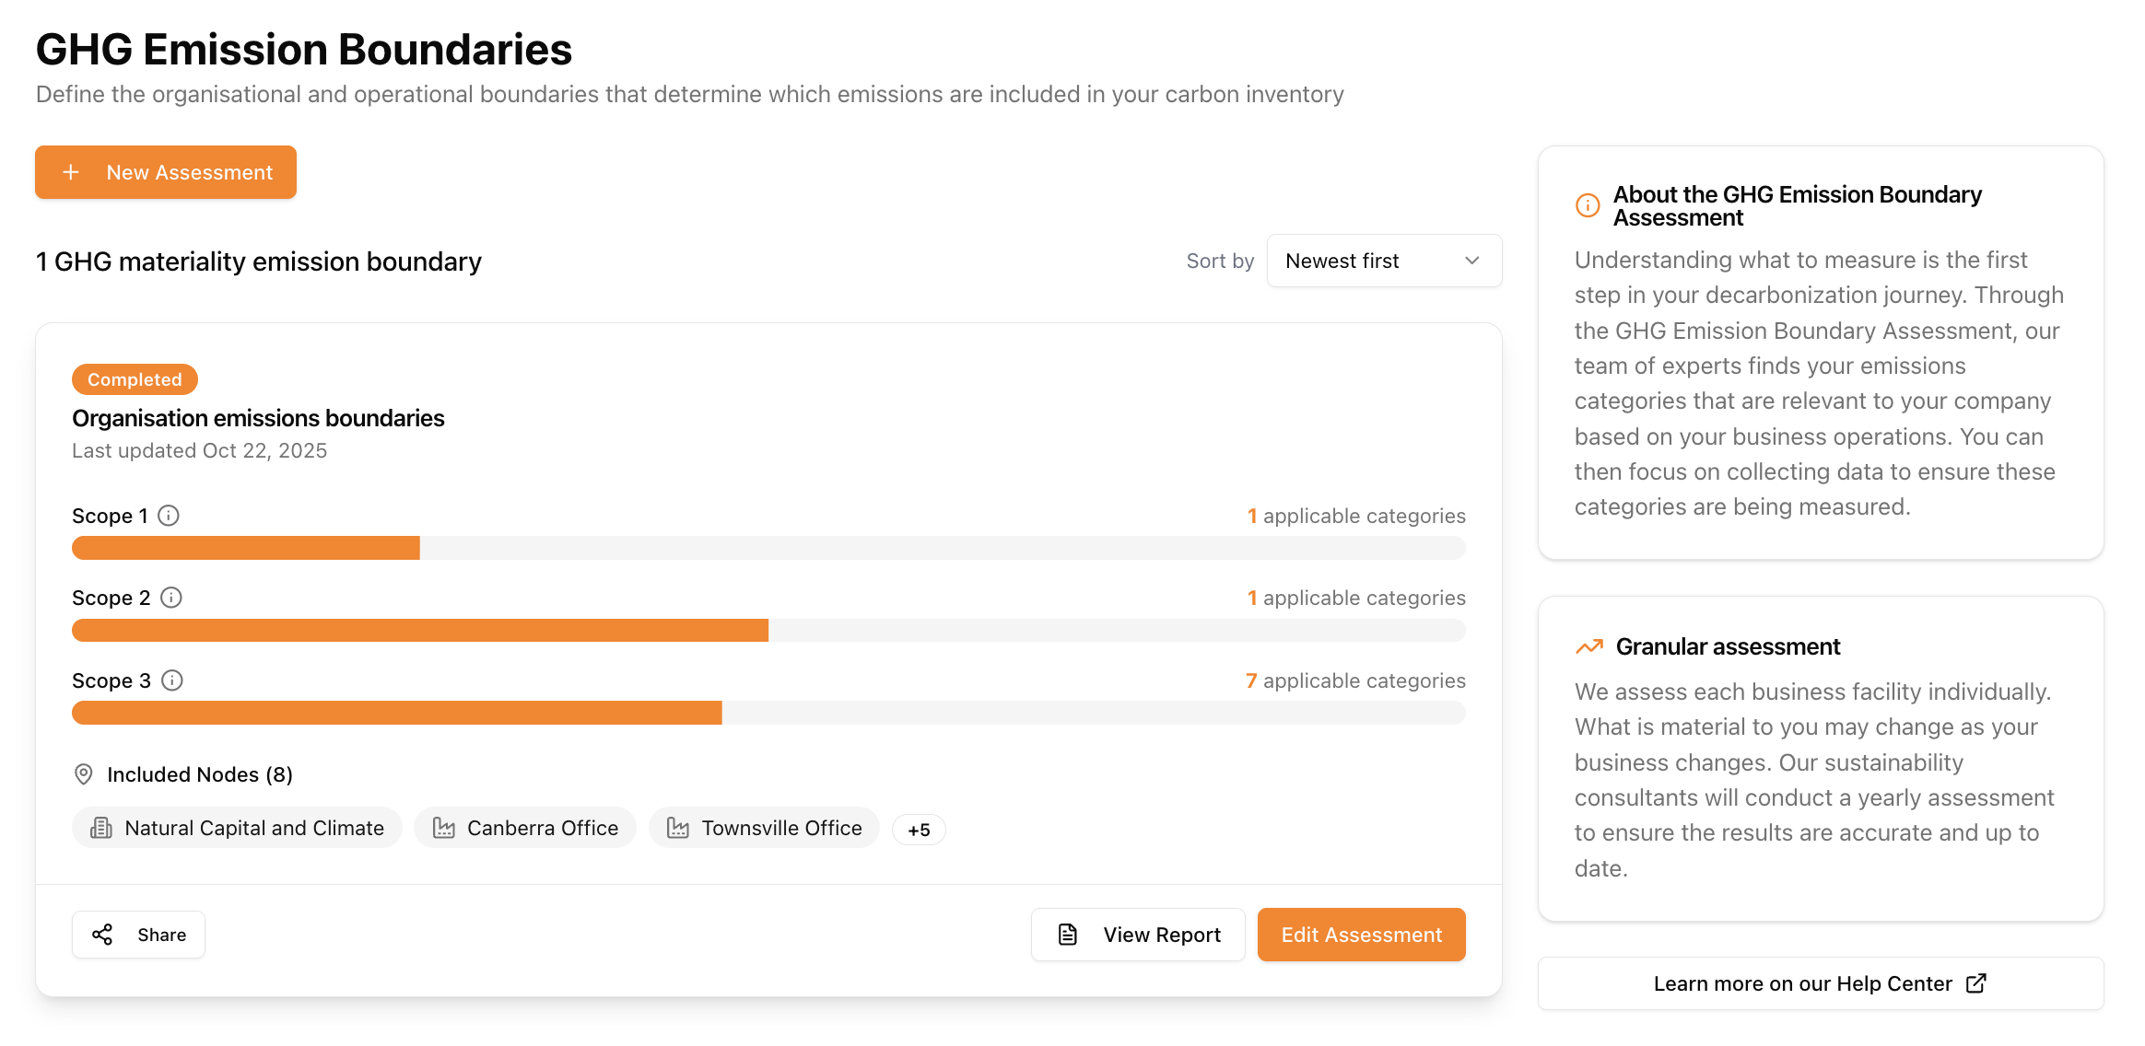
Task: Click the document icon inside View Report
Action: (x=1067, y=934)
